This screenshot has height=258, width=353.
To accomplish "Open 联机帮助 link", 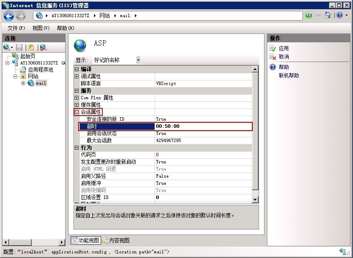I will tap(289, 75).
